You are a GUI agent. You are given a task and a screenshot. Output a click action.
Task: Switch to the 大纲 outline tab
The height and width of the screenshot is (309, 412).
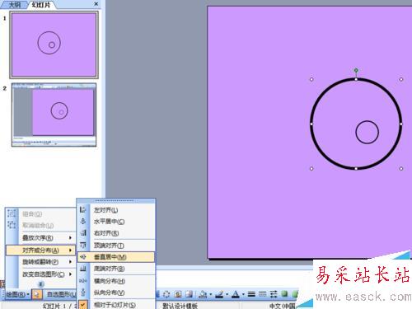(x=14, y=5)
